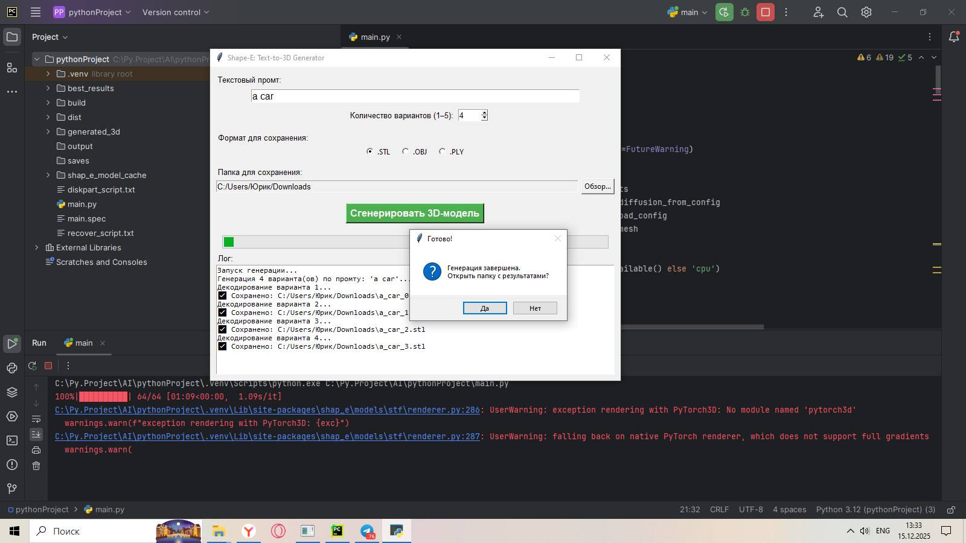966x543 pixels.
Task: Click the Да button in the Готово dialog
Action: point(485,308)
